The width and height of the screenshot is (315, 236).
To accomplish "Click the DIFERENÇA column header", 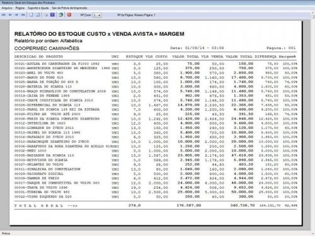I will (266, 57).
